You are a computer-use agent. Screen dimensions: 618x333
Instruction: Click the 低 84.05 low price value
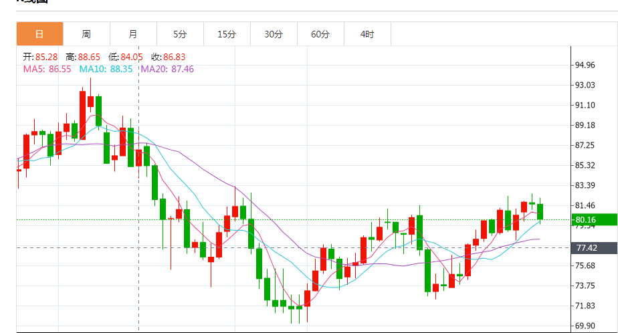(x=130, y=58)
